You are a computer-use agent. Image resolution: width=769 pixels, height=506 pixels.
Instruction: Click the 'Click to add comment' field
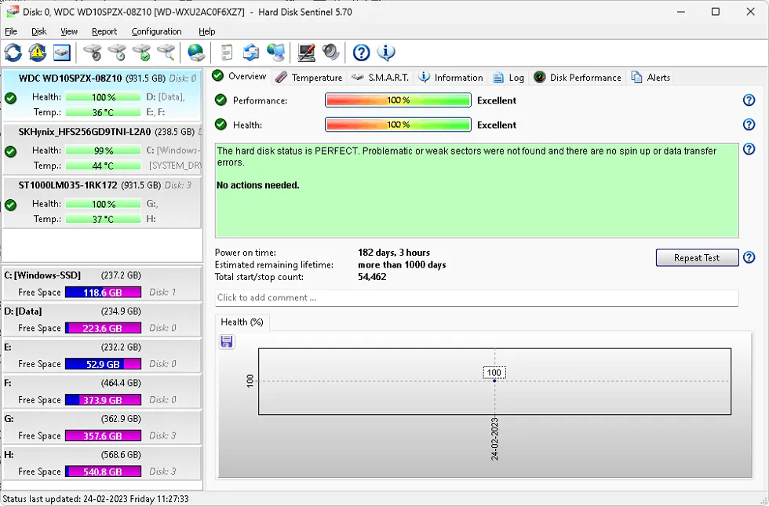pos(476,298)
